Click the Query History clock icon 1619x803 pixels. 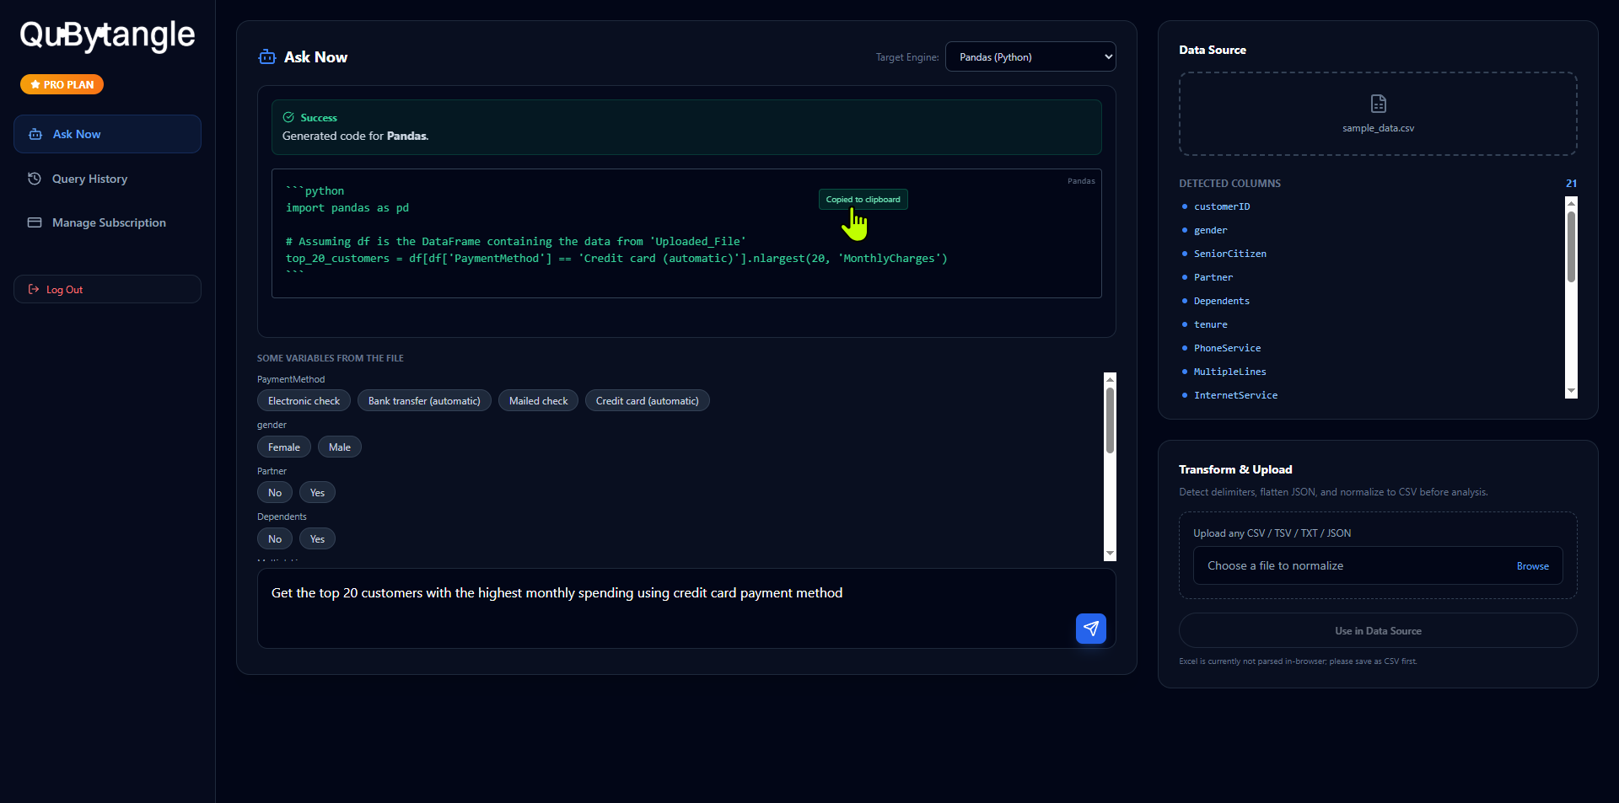click(35, 179)
